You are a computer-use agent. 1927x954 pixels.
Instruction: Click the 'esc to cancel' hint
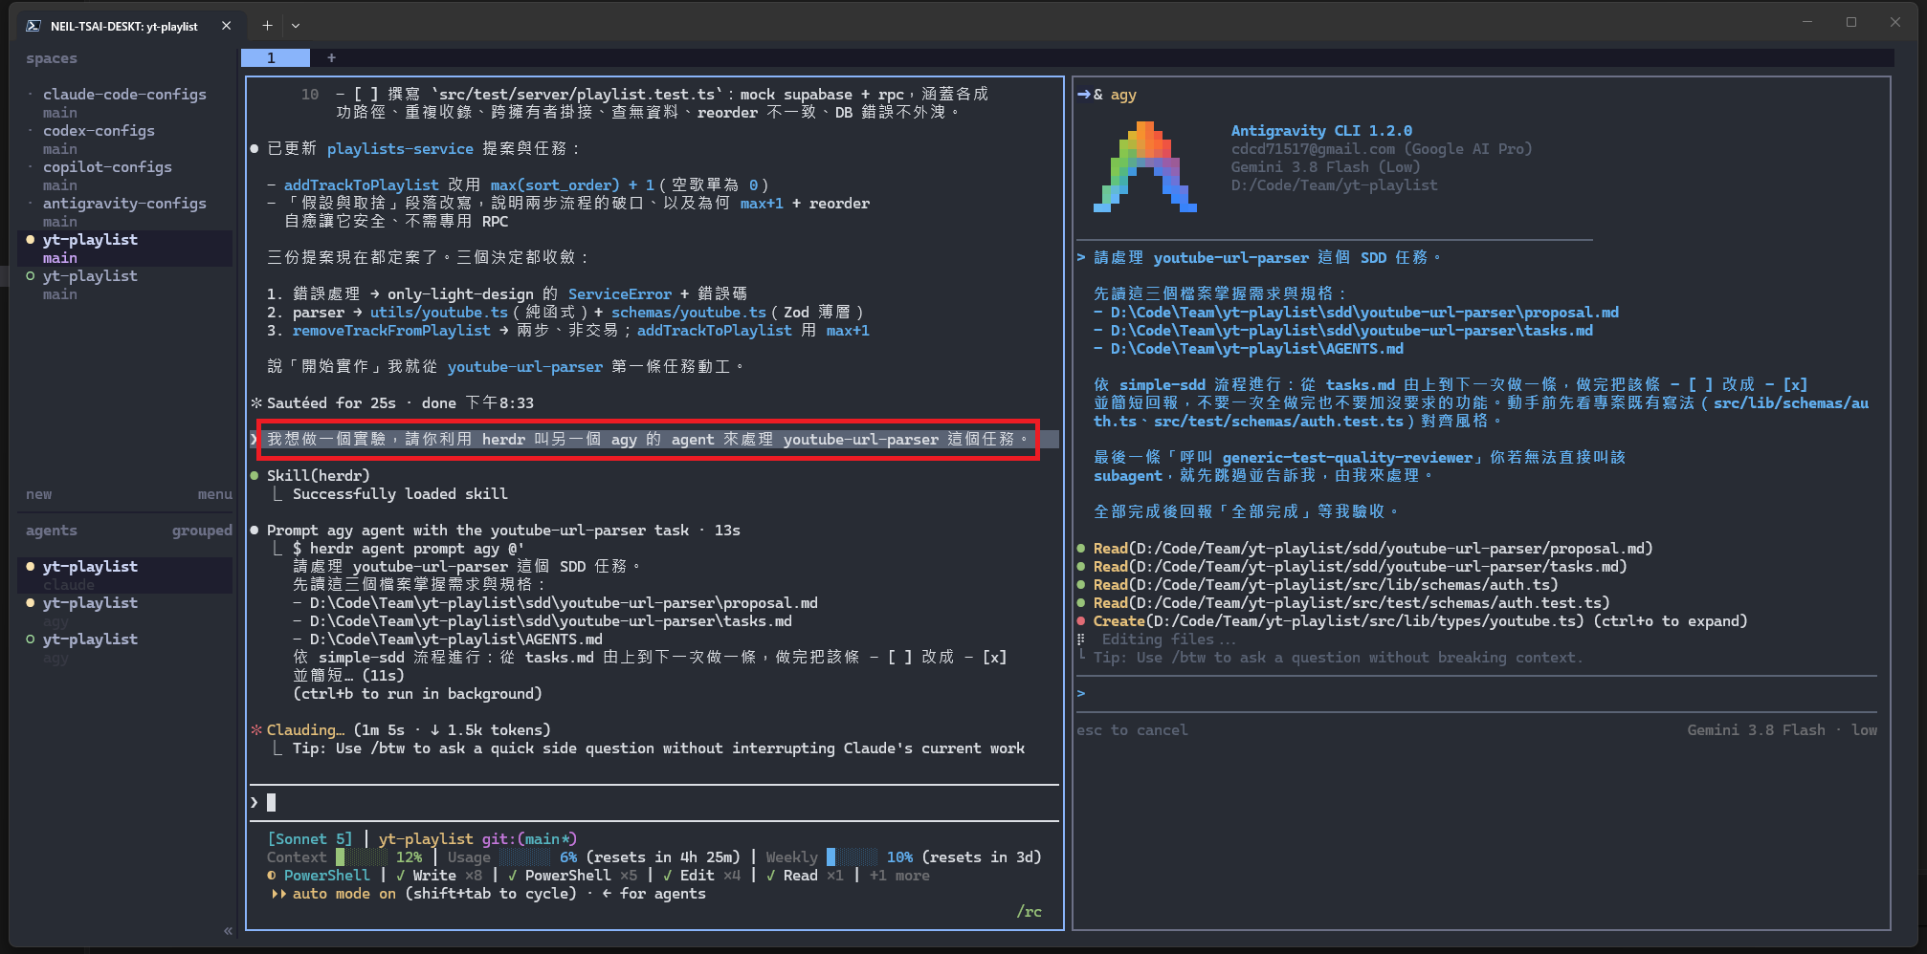(1132, 729)
